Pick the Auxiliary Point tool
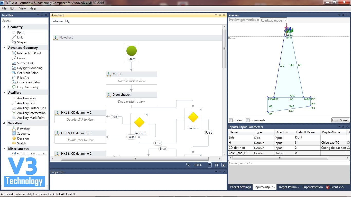351x197 pixels. pos(27,98)
